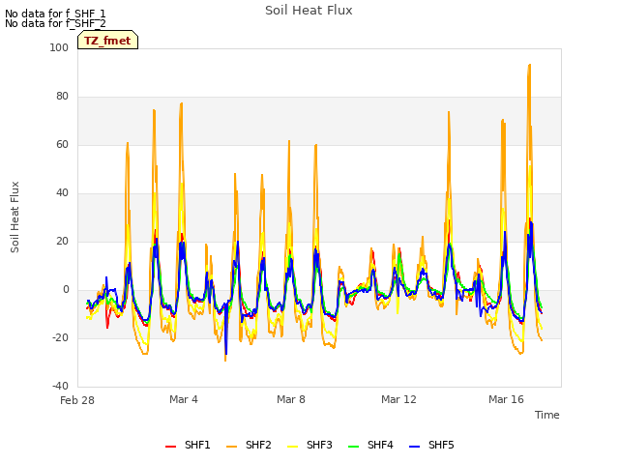Toggle the SHF5 series in the legend
Screen dimensions: 619x464
click(431, 445)
